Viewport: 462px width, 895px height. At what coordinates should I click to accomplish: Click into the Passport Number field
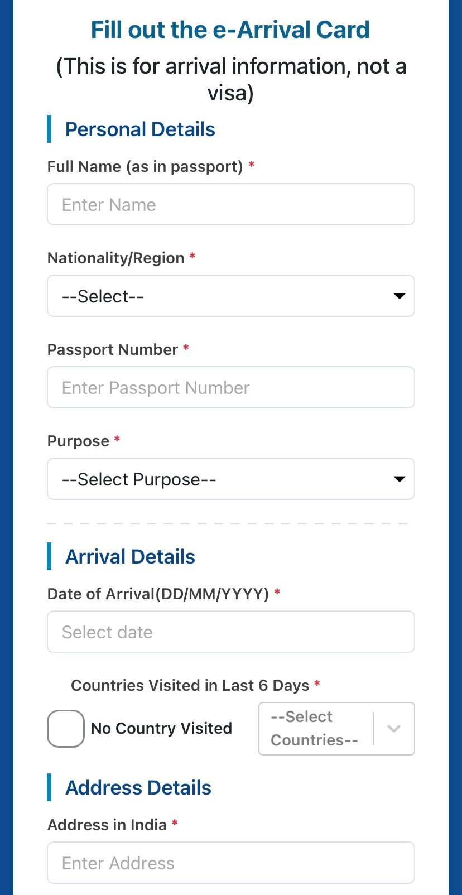tap(230, 388)
